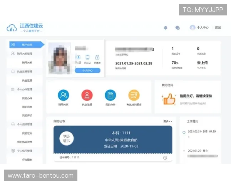Click the padlock 已修改 password icon
231x185 pixels.
(x=97, y=57)
